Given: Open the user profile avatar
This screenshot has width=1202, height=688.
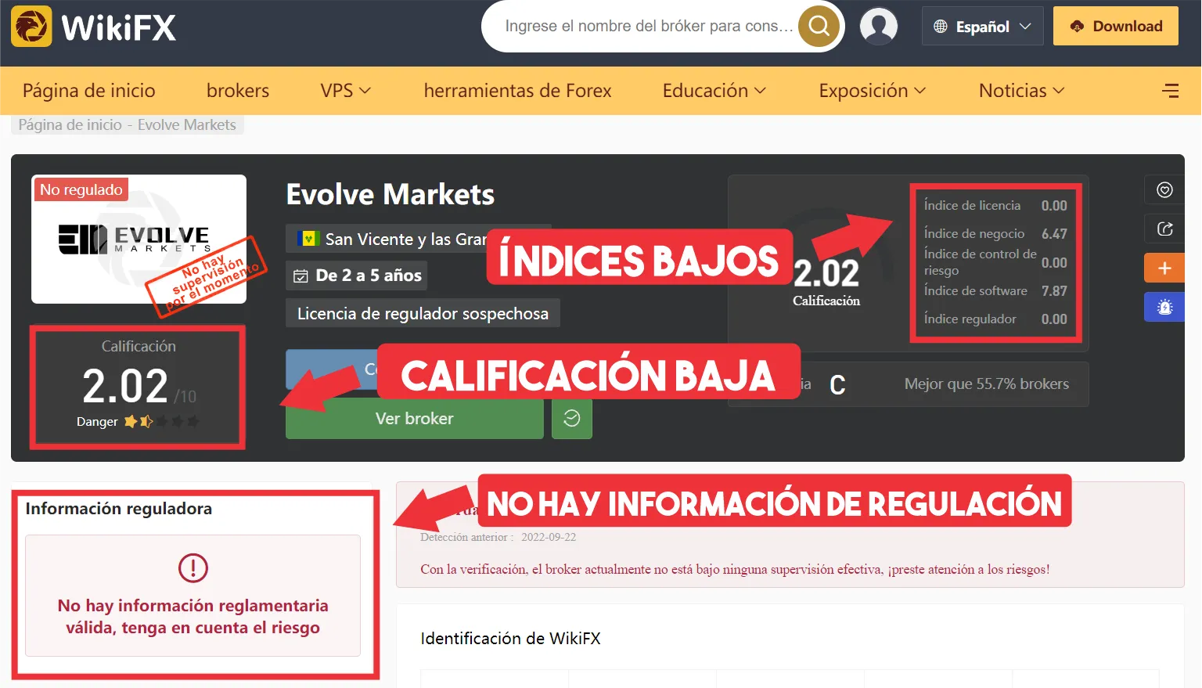Looking at the screenshot, I should click(x=879, y=26).
